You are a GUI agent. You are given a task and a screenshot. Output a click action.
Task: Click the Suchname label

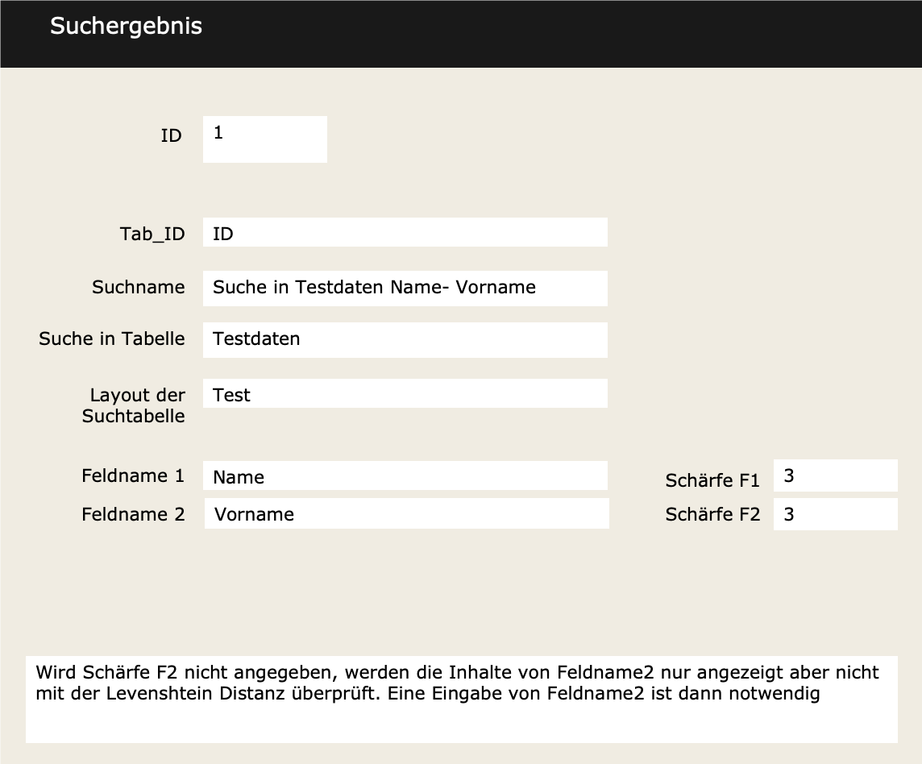click(138, 287)
